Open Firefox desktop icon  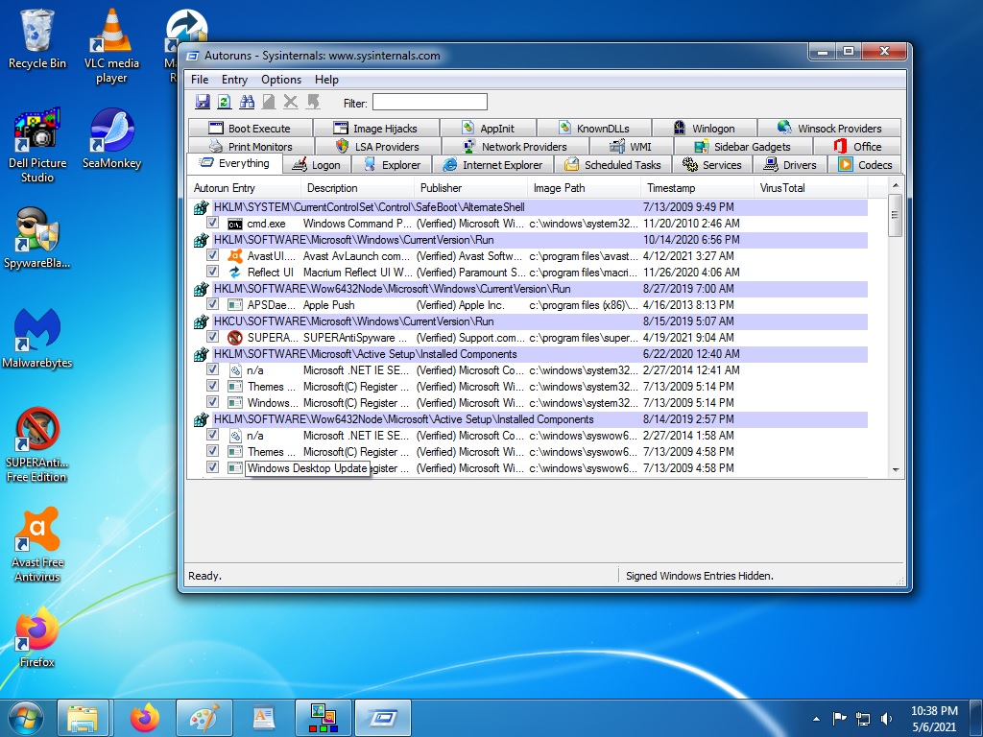(x=37, y=638)
